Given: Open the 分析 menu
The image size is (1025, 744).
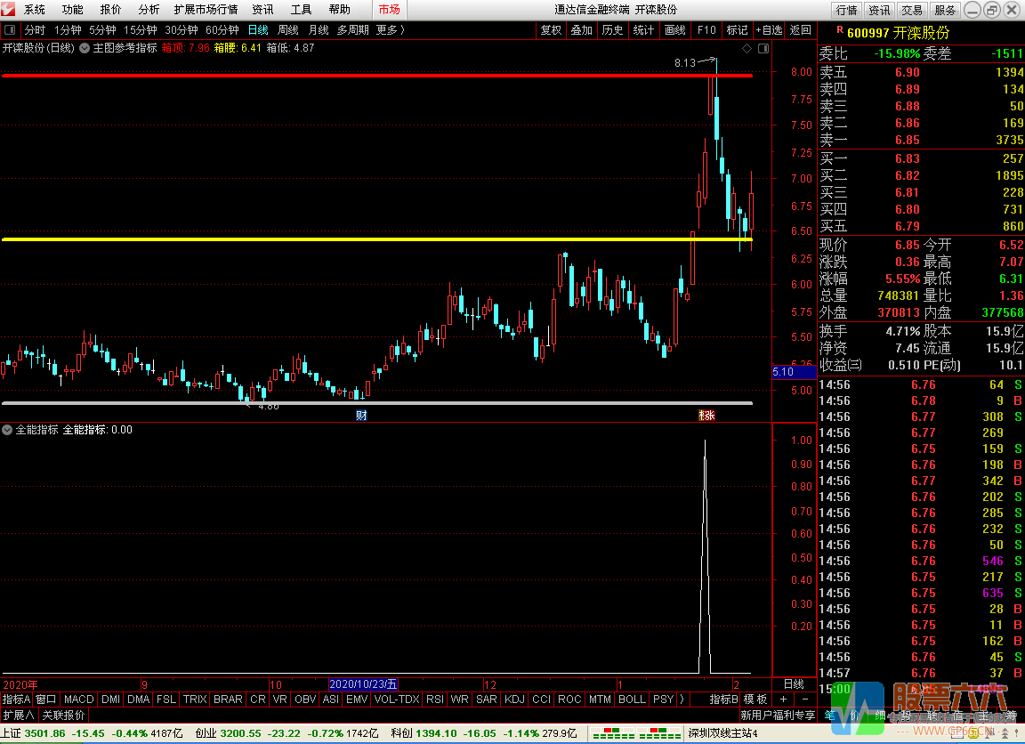Looking at the screenshot, I should point(149,9).
